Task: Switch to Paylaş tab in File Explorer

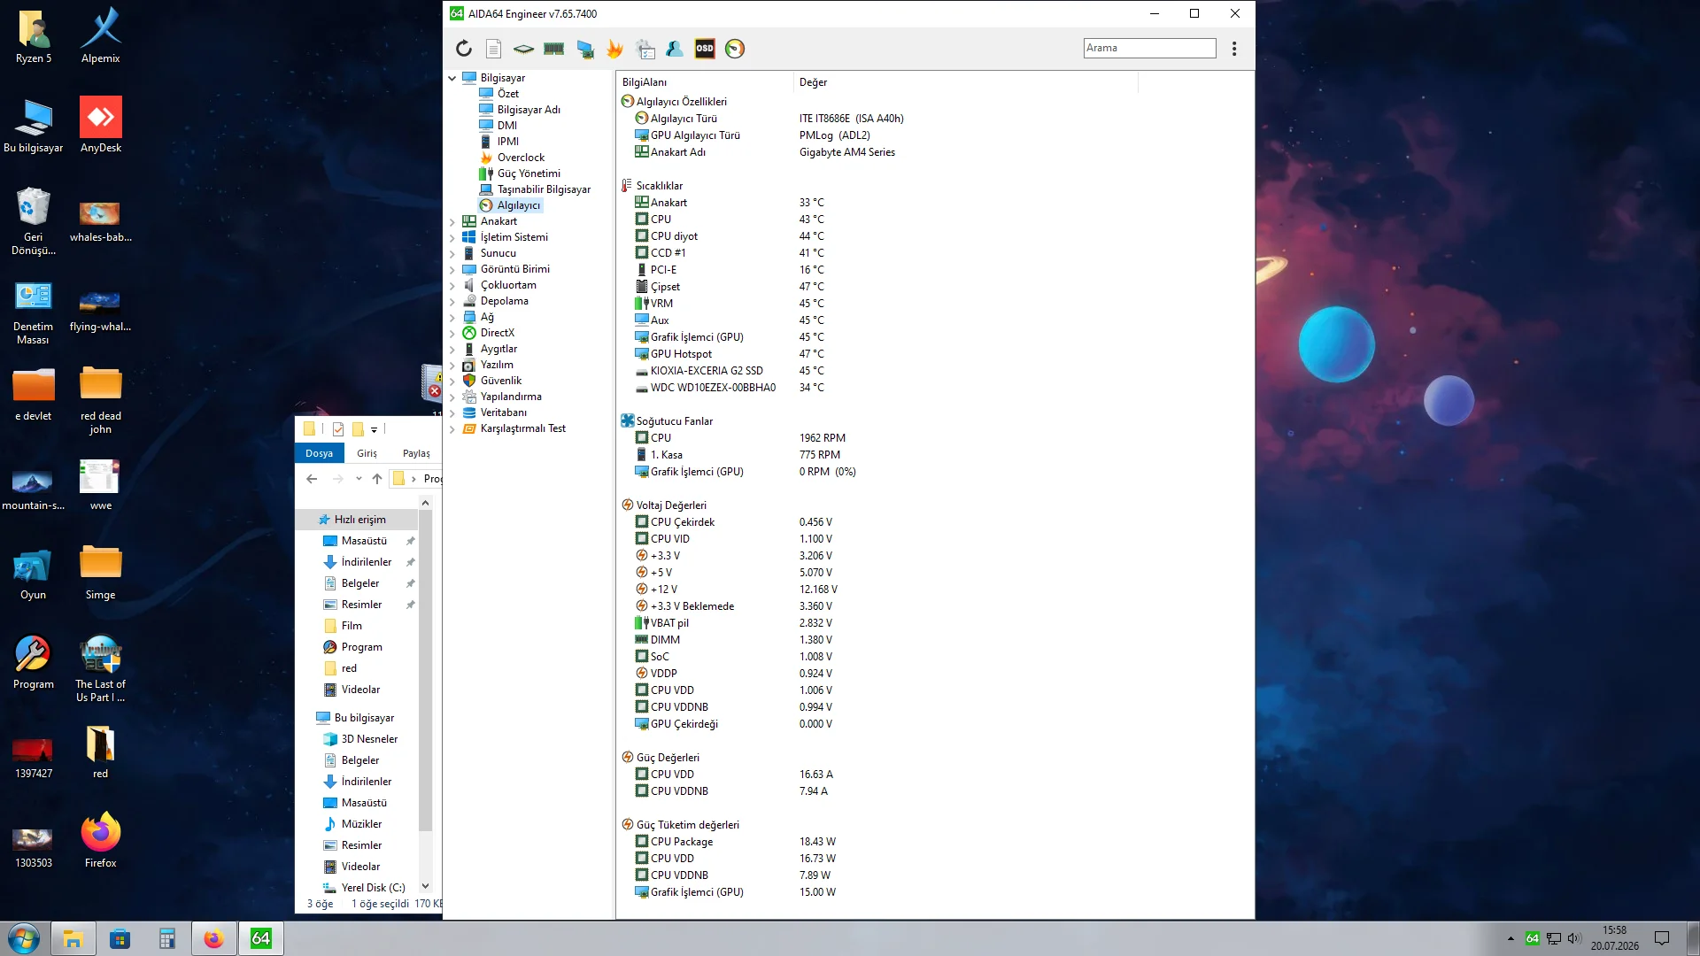Action: (x=416, y=453)
